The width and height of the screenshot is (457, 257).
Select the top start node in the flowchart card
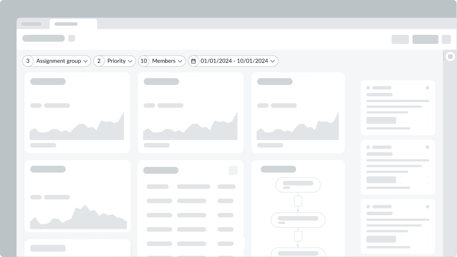coord(298,185)
